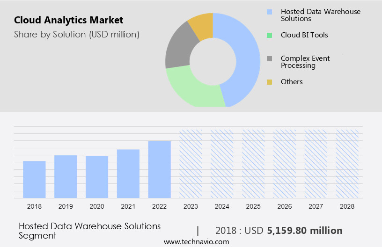Click the 2019 bar in the chart
382x247 pixels.
click(66, 176)
